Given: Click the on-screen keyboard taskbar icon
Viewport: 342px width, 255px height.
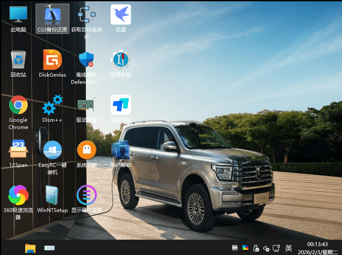Looking at the screenshot, I should point(50,248).
